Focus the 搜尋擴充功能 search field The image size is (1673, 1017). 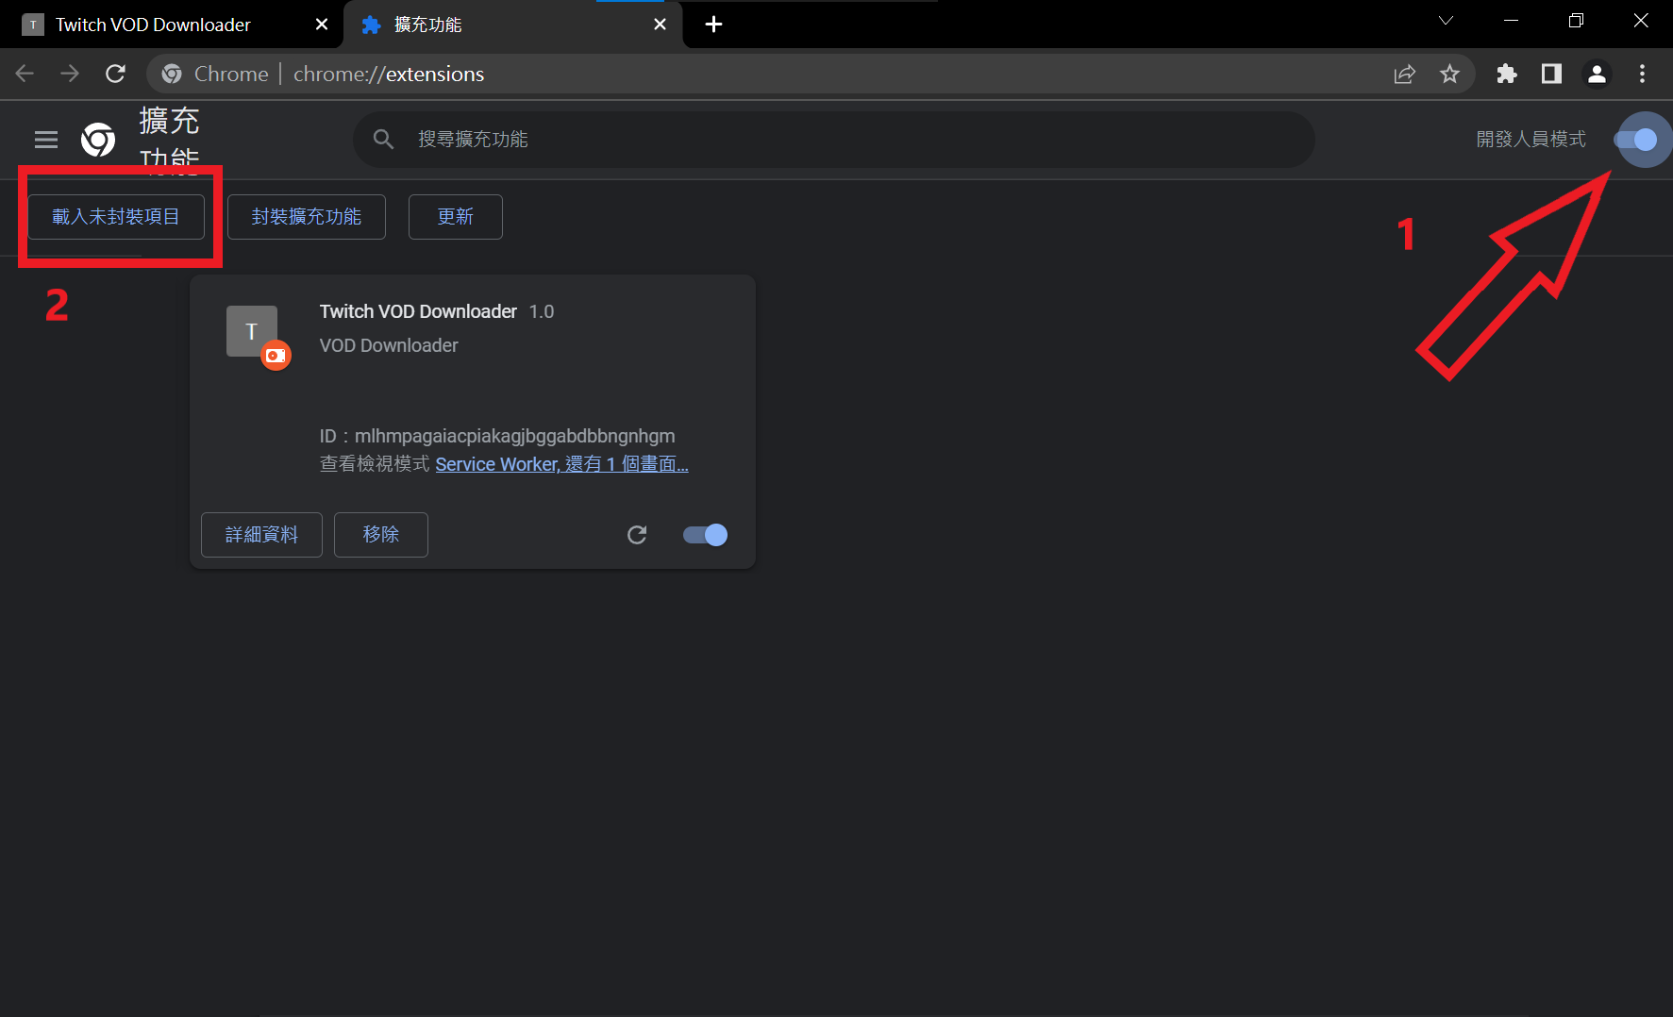click(834, 140)
